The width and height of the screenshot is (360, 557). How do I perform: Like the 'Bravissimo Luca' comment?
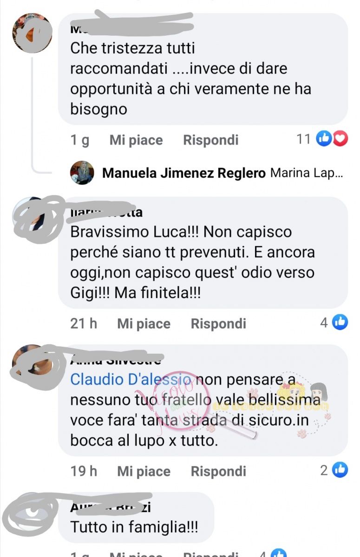[144, 324]
